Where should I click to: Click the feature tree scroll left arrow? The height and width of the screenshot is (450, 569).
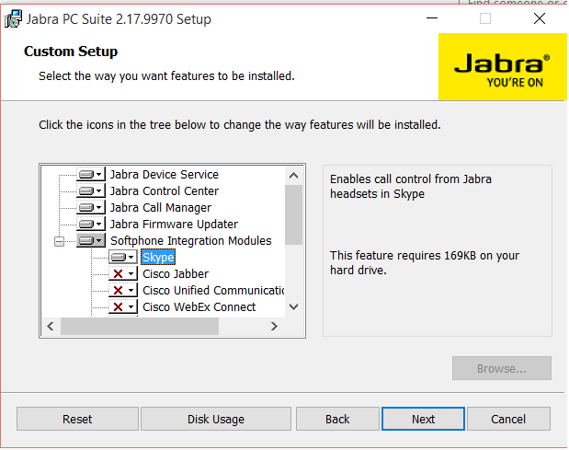tap(51, 326)
